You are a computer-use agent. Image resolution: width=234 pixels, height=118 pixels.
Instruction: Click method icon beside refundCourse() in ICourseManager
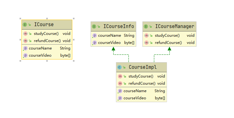(146, 43)
